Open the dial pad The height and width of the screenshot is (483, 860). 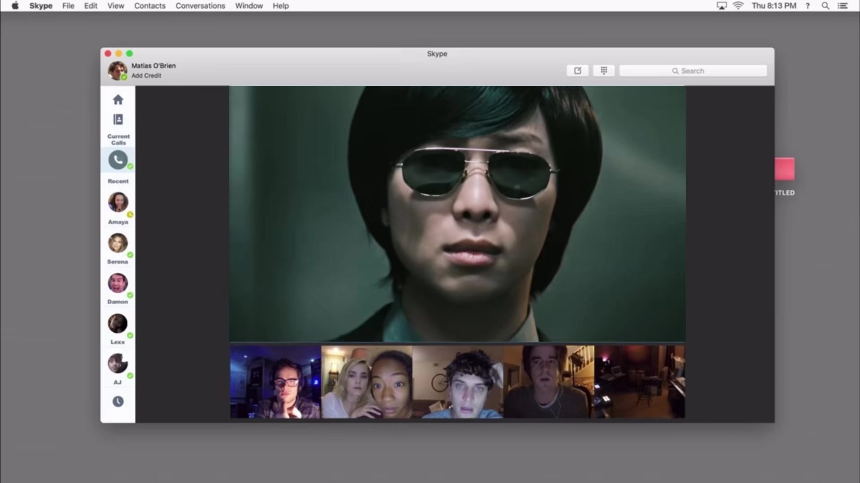click(x=604, y=71)
